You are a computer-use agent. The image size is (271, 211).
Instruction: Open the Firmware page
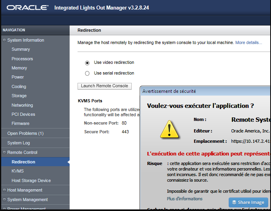(x=21, y=123)
